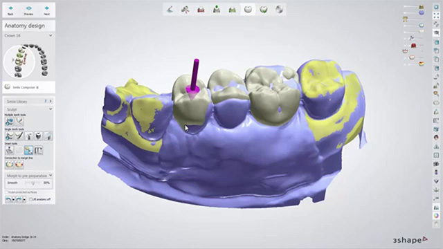Viewport: 443px width, 249px height.
Task: Click red-arrow connection to margin line icon
Action: (19, 165)
